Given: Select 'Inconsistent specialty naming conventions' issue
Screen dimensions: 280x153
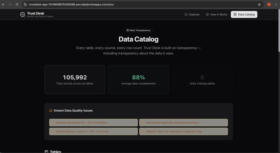Looking at the screenshot, I should pos(183,122).
